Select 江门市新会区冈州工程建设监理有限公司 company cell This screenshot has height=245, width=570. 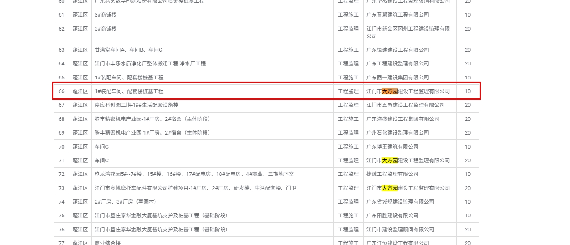408,32
